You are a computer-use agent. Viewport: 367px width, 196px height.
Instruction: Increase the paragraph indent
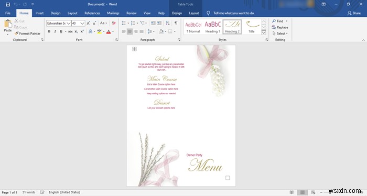pyautogui.click(x=159, y=23)
